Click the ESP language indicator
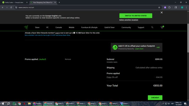This screenshot has height=106, width=189. pos(172,104)
